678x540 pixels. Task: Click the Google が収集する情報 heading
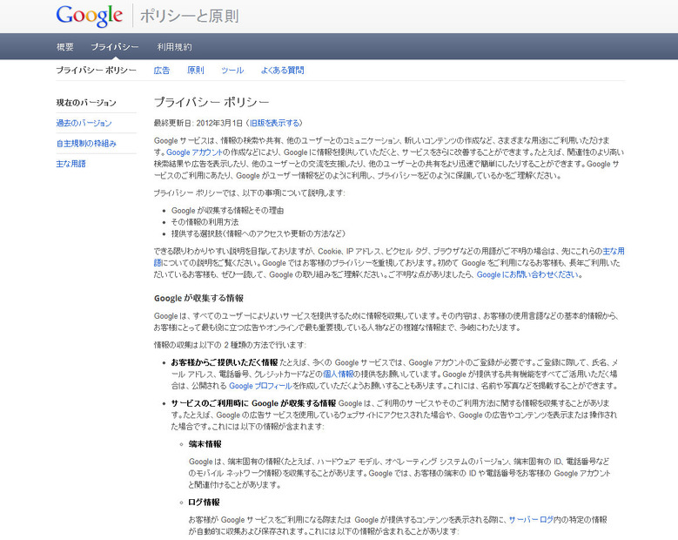pyautogui.click(x=198, y=298)
